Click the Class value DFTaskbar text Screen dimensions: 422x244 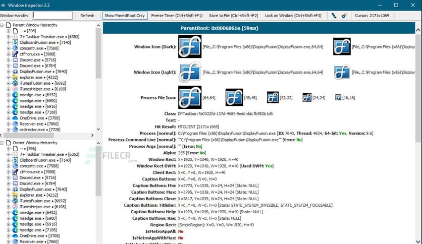[x=225, y=113]
